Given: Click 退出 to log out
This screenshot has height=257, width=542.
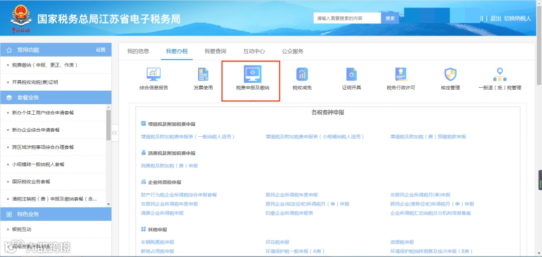Looking at the screenshot, I should coord(496,19).
